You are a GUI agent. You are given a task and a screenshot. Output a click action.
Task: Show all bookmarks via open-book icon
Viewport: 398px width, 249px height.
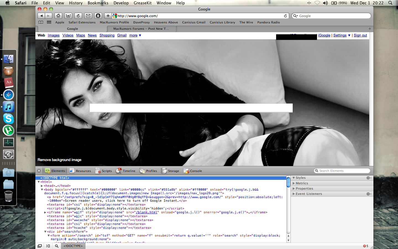click(x=41, y=22)
